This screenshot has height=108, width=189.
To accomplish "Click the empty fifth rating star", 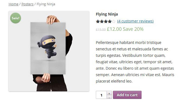I will click(x=113, y=21).
